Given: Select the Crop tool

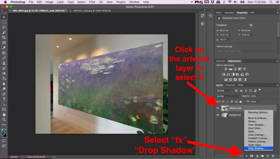Looking at the screenshot, I should (4, 37).
